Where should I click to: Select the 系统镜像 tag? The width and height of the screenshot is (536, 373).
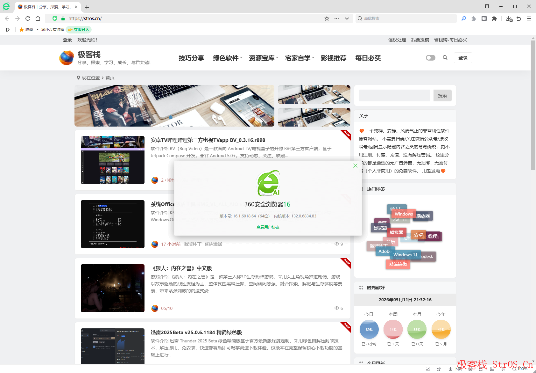pyautogui.click(x=398, y=264)
